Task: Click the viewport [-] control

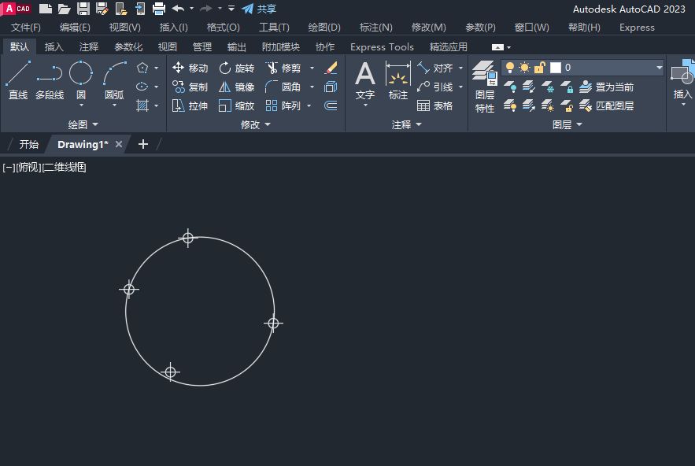Action: (9, 167)
